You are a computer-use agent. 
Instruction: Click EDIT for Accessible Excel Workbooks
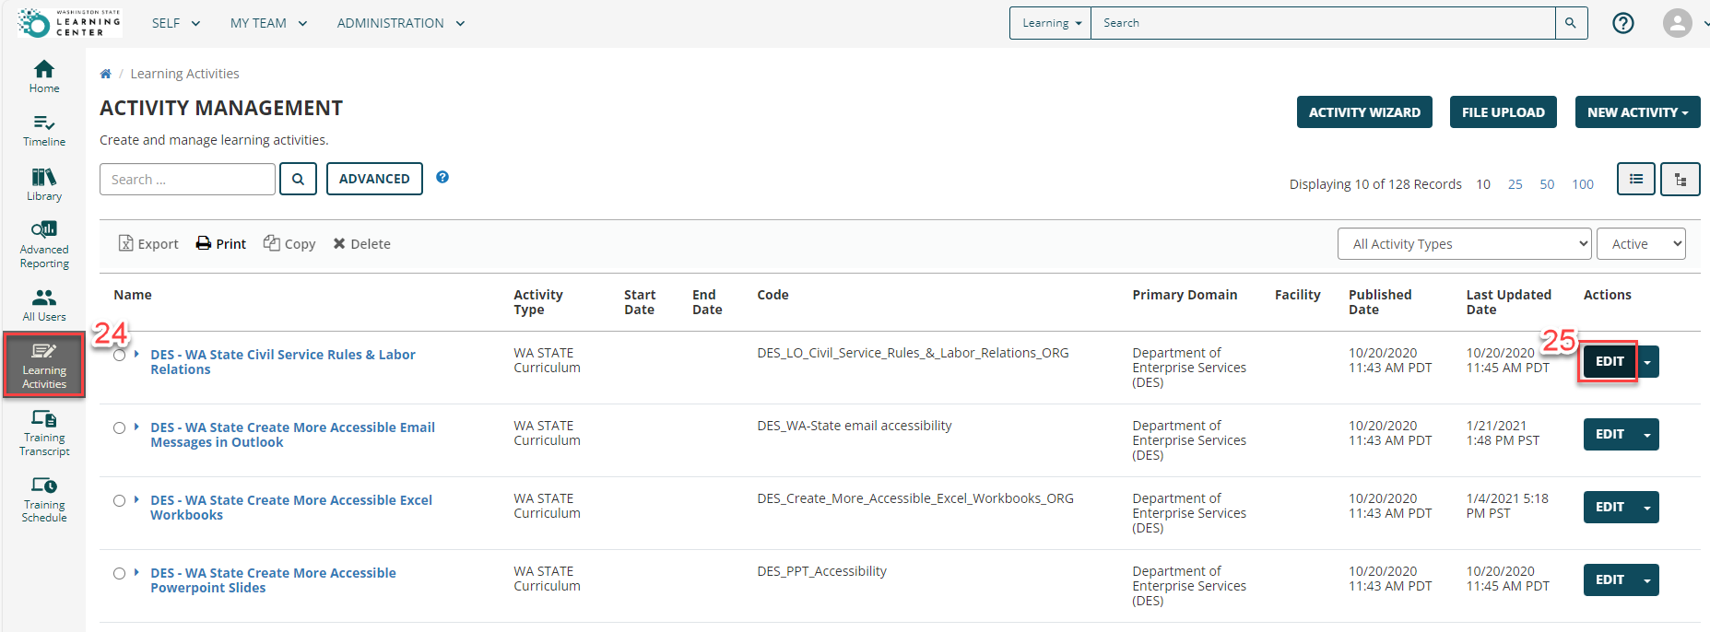(x=1610, y=507)
